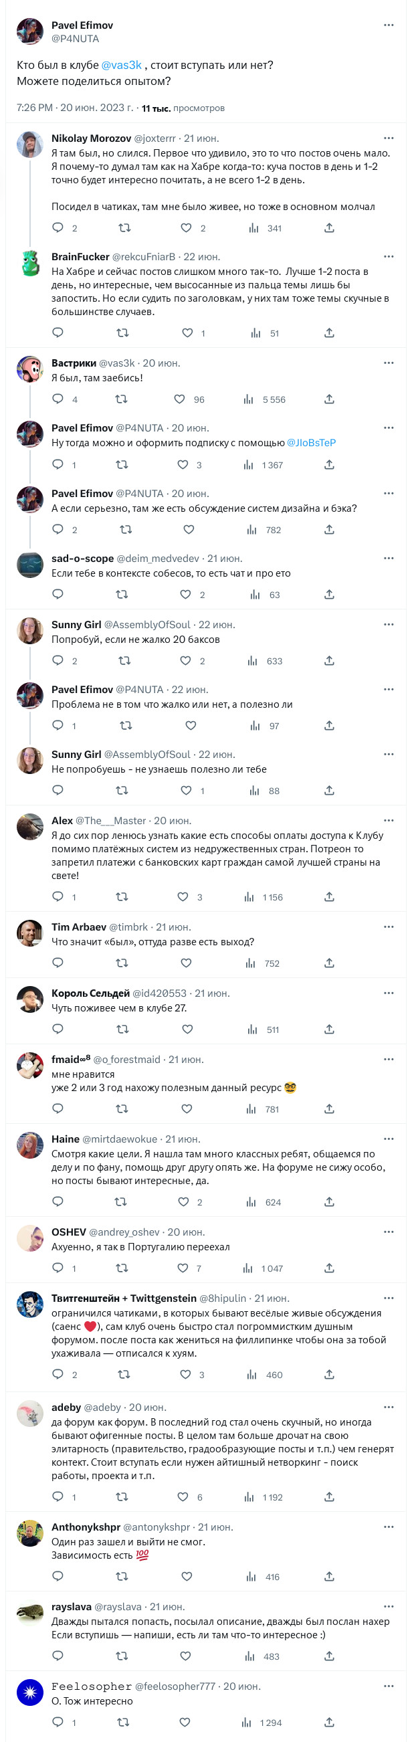
Task: Open more options menu on Король Сельдей's reply
Action: (x=389, y=993)
